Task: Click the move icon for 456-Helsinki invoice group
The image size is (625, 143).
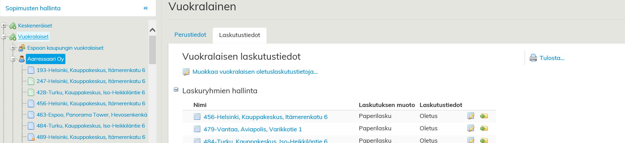Action: click(x=484, y=116)
